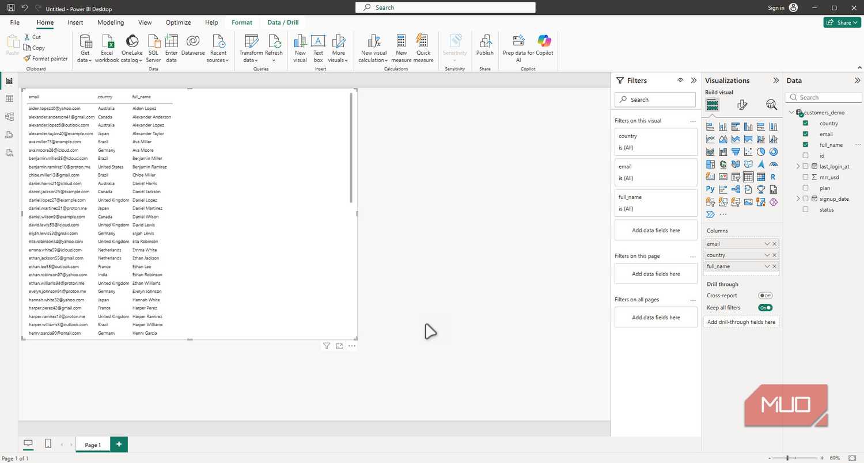
Task: Turn off Keep all filters toggle
Action: [765, 308]
